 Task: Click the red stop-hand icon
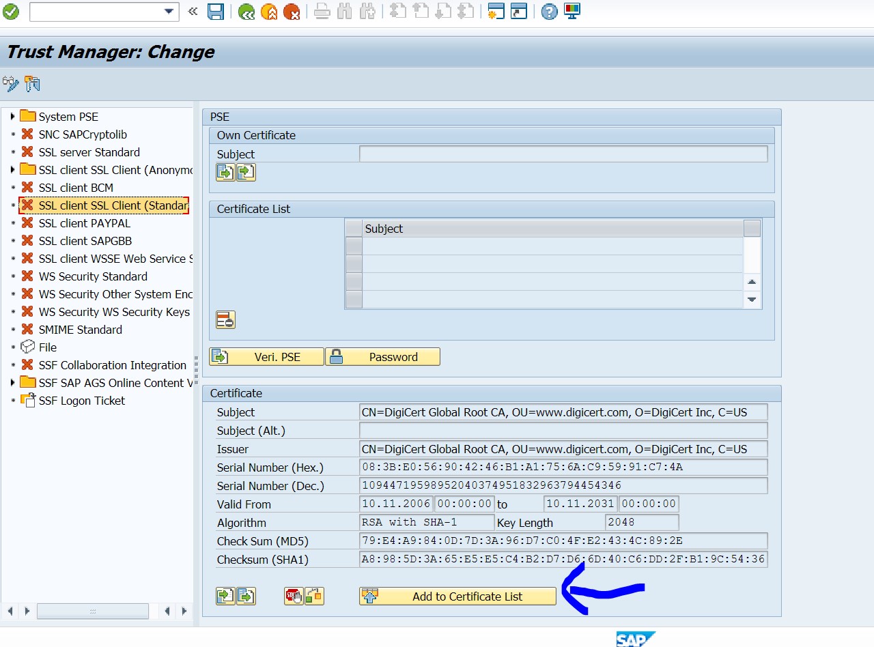pyautogui.click(x=294, y=596)
